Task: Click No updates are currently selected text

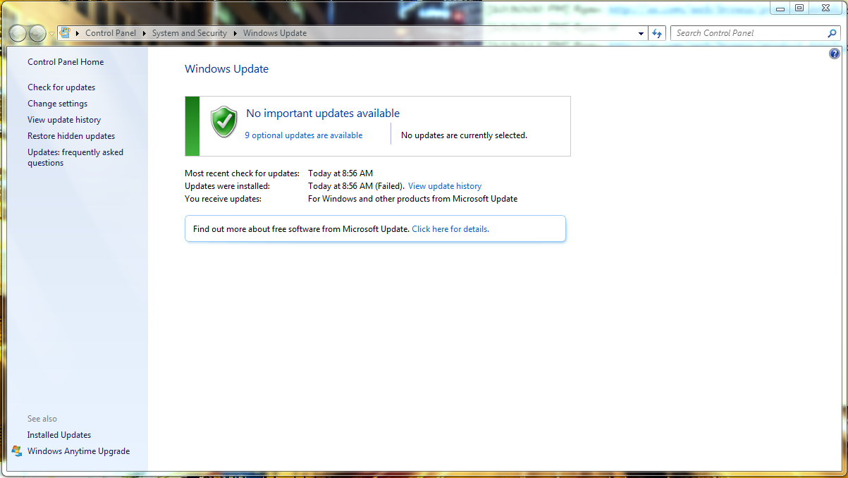Action: click(x=464, y=135)
